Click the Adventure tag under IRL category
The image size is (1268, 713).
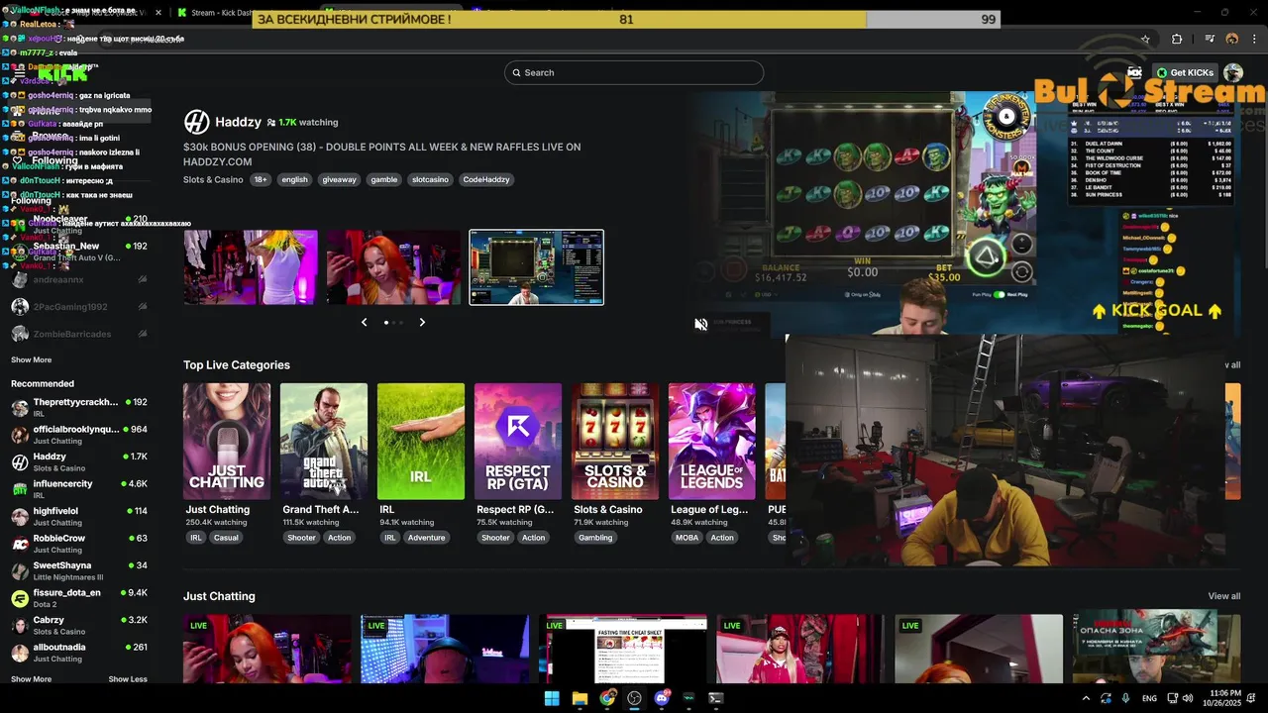tap(426, 538)
